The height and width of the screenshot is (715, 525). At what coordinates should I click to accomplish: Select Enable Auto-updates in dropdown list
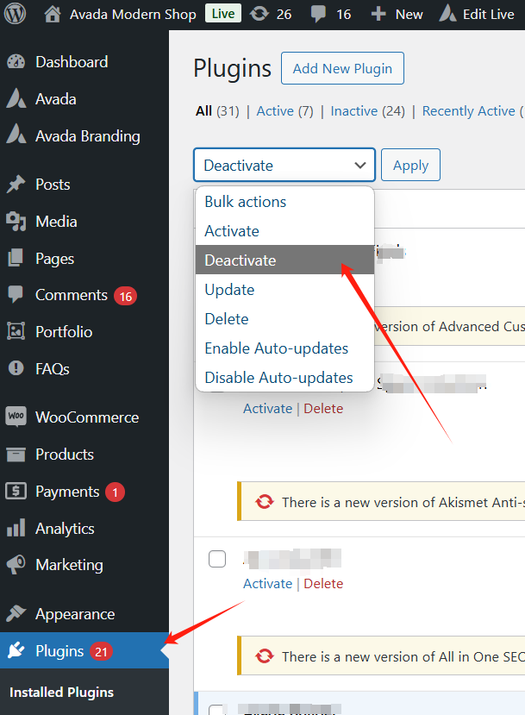pyautogui.click(x=276, y=348)
